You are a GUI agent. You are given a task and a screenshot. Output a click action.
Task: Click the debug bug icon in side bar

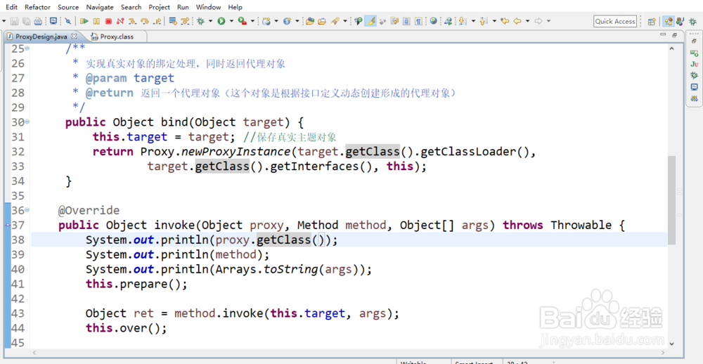point(694,75)
